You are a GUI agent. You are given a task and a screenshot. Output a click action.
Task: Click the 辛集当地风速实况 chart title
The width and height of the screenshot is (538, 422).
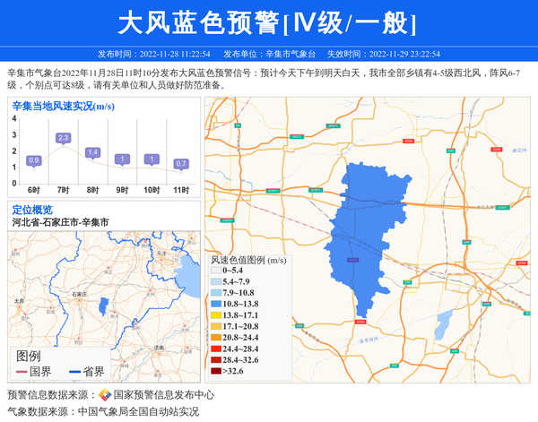pyautogui.click(x=56, y=106)
